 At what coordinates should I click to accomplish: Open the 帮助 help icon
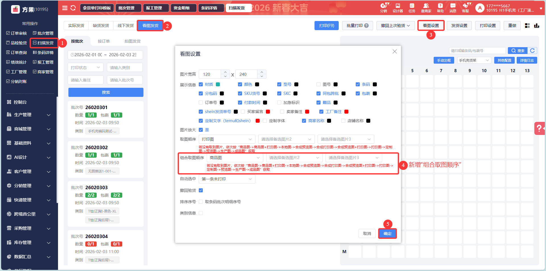[x=440, y=8]
